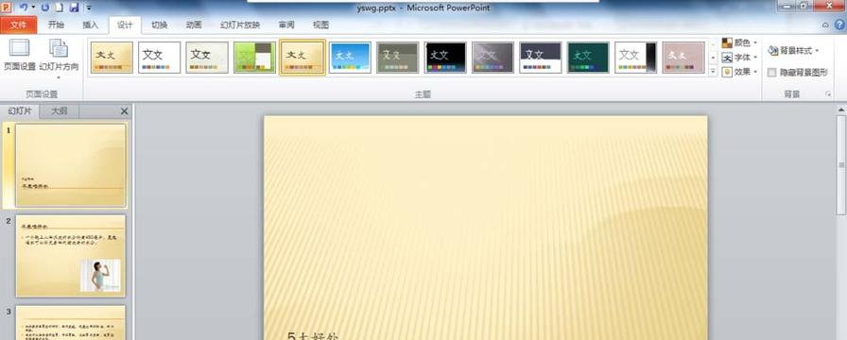Screen dimensions: 847x340
Task: Apply the first warm yellow theme thumbnail
Action: click(x=112, y=58)
